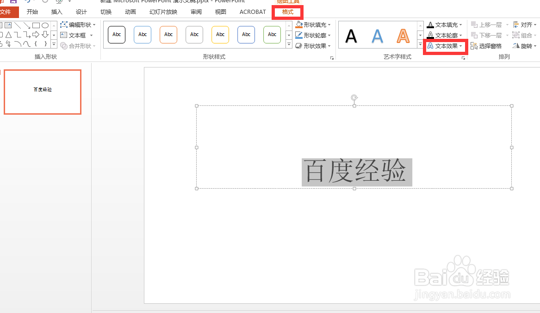The width and height of the screenshot is (540, 313).
Task: Apply the gray outline Abc shape style
Action: (x=194, y=35)
